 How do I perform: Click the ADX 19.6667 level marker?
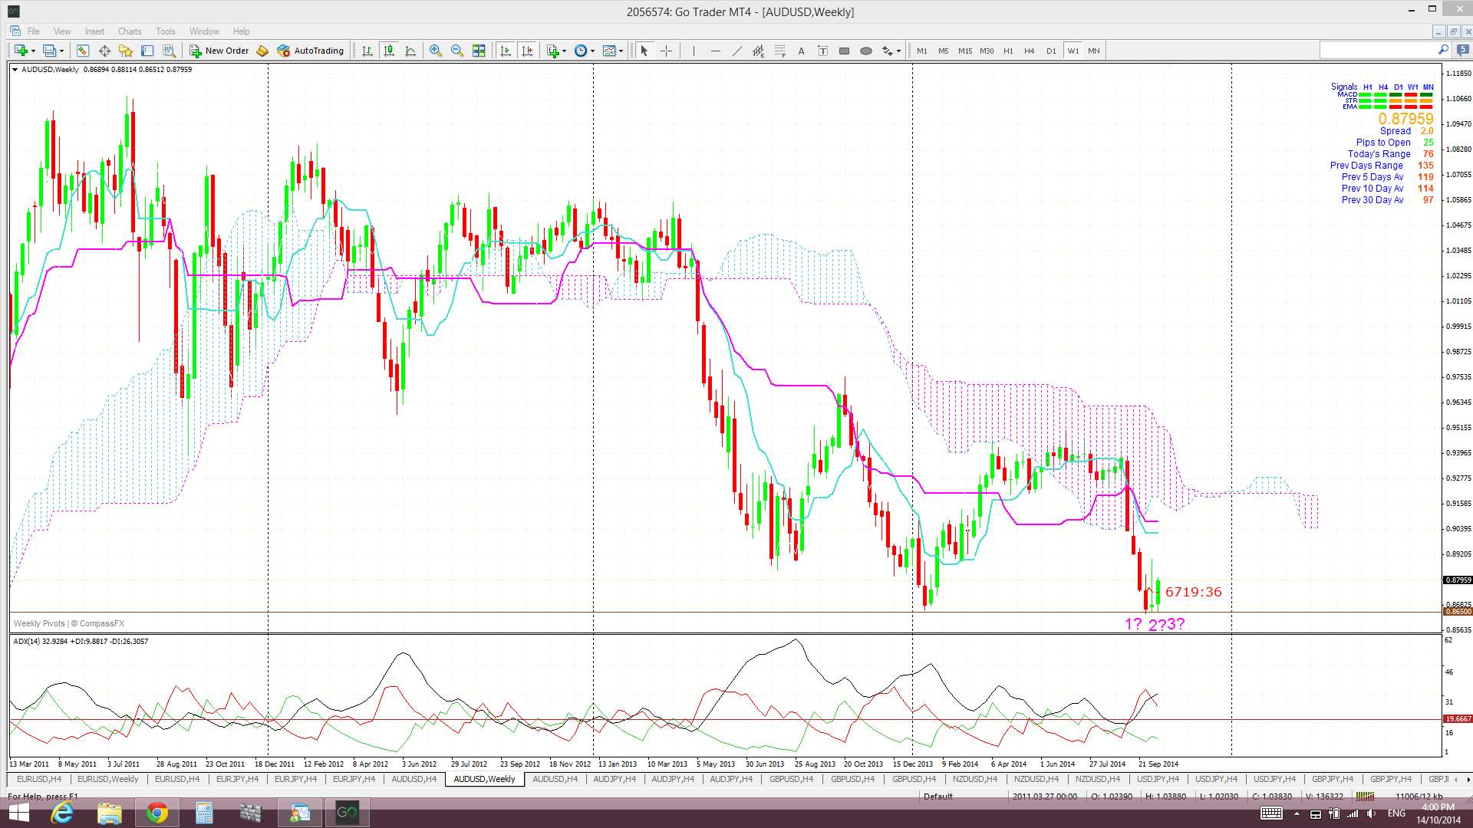[1457, 719]
